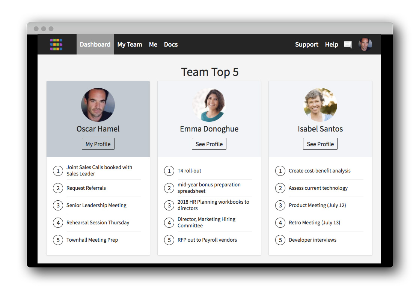See Emma Donoghue's profile
The height and width of the screenshot is (286, 419).
click(x=209, y=144)
